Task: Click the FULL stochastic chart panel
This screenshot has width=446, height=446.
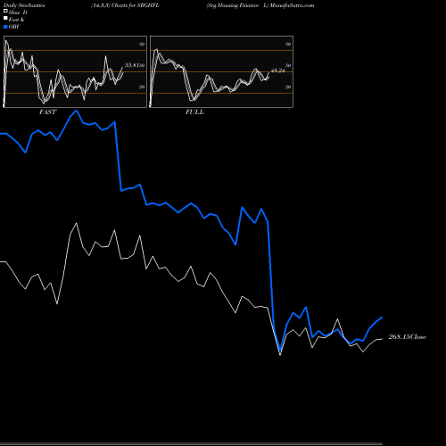Action: 221,71
